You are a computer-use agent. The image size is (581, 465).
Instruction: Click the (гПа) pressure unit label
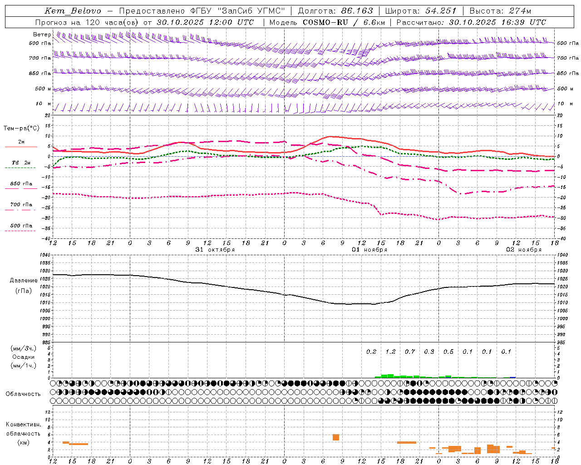(x=24, y=291)
